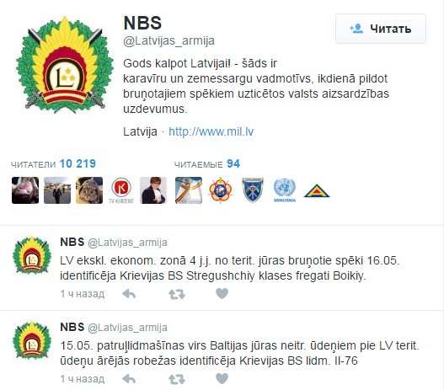
Task: Click the Читать follow button
Action: (x=381, y=29)
